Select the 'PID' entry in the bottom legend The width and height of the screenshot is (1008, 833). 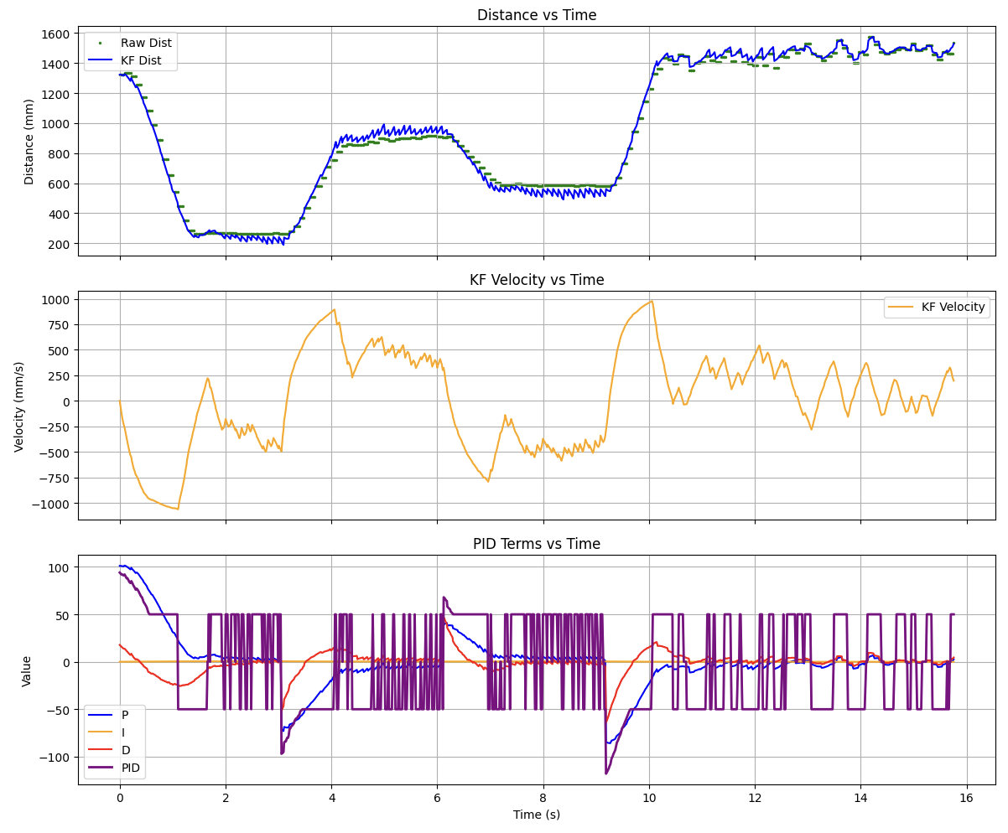131,768
